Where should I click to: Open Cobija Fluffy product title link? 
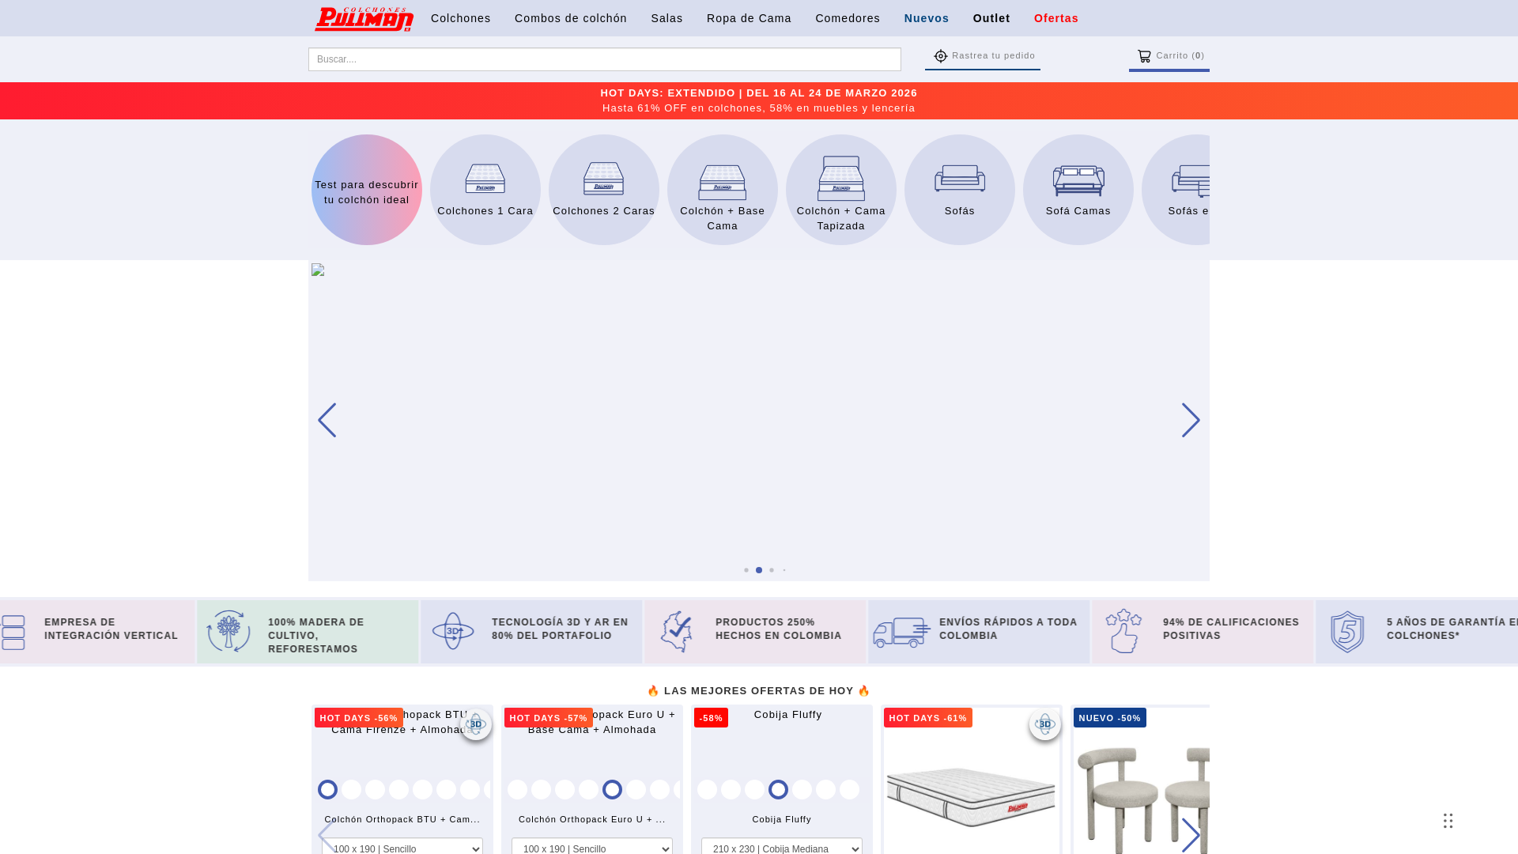pyautogui.click(x=782, y=819)
